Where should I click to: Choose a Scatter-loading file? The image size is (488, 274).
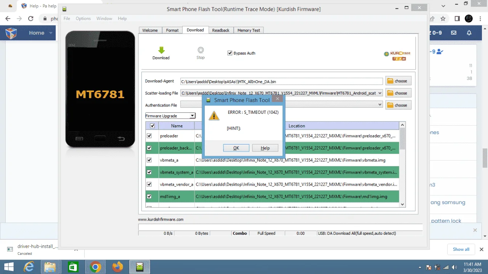(398, 93)
